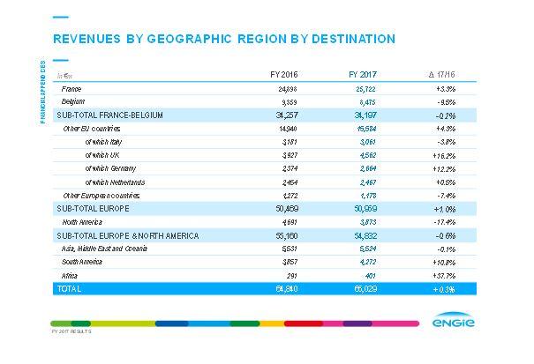Click 'SUB-TOTAL EUROPE' row label
This screenshot has height=364, width=534.
(93, 209)
